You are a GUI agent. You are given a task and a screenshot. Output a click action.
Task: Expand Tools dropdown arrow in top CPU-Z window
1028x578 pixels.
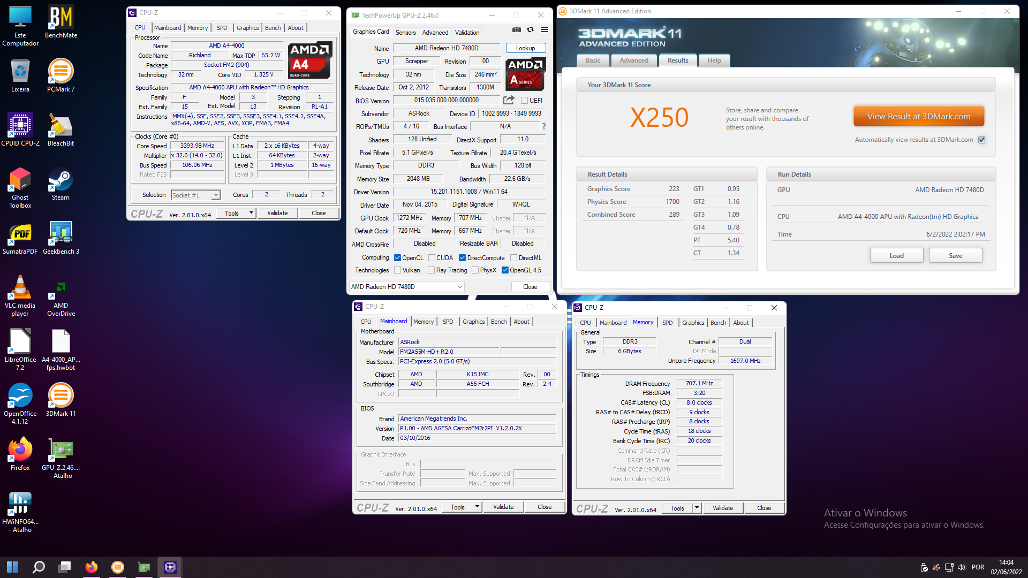251,213
